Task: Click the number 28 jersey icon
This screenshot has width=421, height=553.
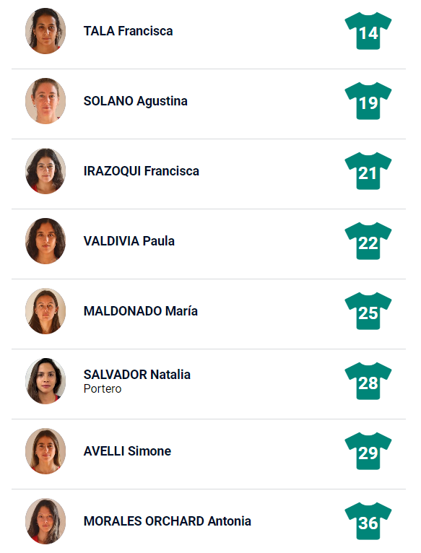Action: (368, 381)
